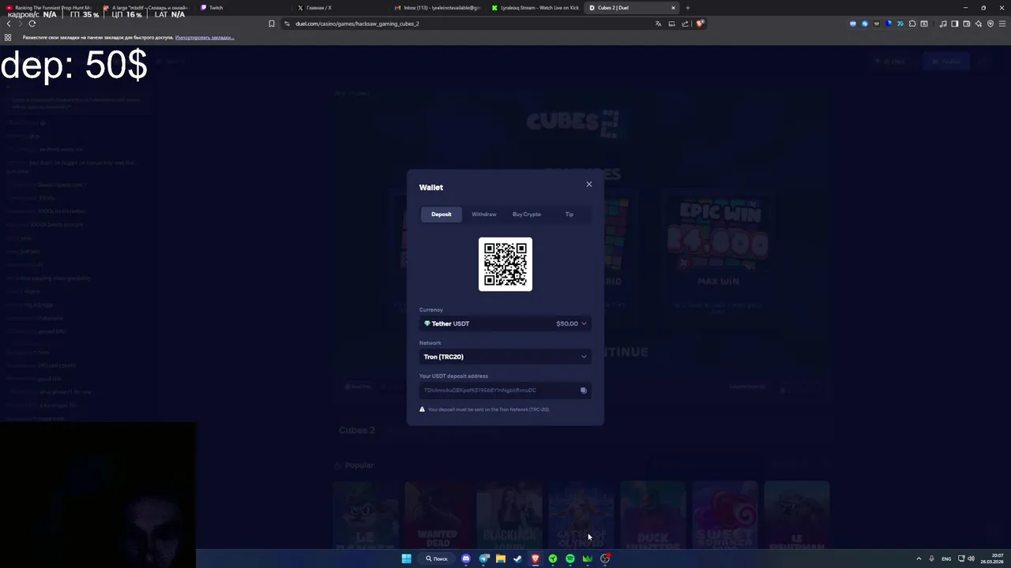Open the translate page icon

[658, 24]
